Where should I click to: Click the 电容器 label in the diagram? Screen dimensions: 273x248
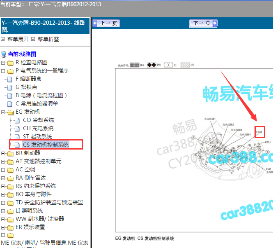tap(259, 132)
